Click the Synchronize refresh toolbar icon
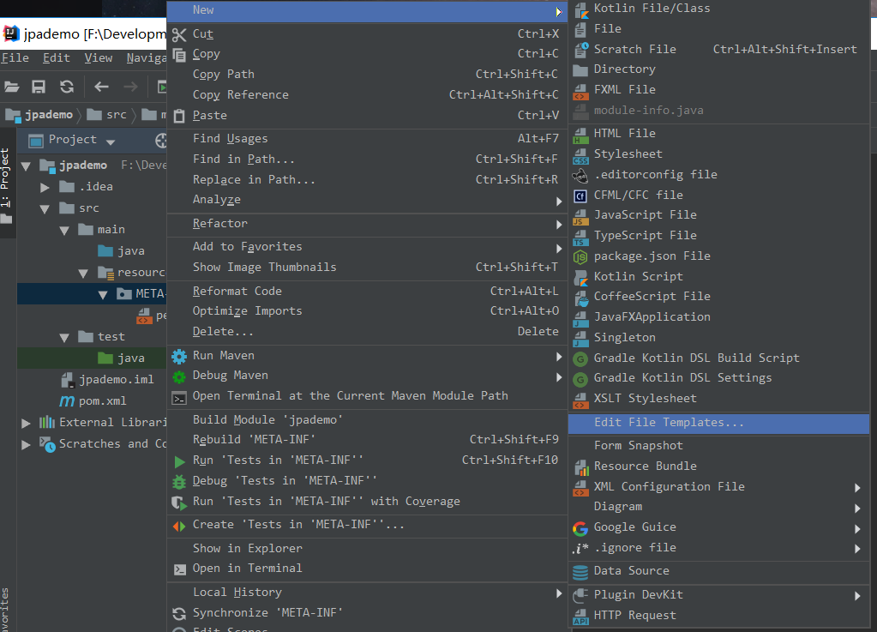Image resolution: width=877 pixels, height=632 pixels. 66,87
